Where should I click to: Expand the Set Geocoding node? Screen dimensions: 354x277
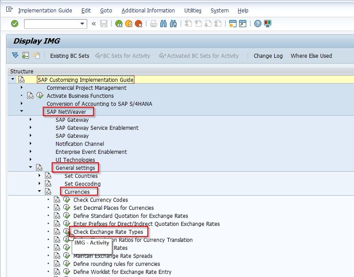[40, 184]
